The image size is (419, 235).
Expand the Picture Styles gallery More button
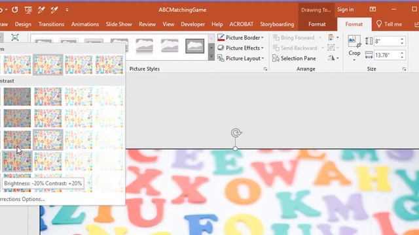coord(211,57)
